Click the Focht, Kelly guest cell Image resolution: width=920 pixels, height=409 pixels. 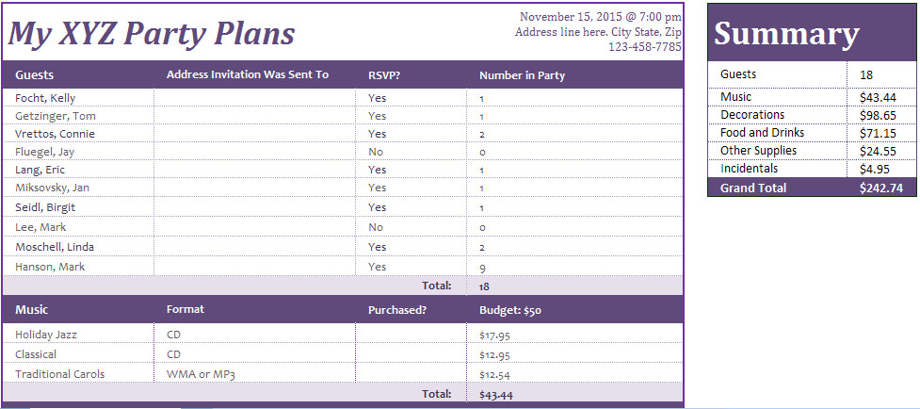(78, 97)
